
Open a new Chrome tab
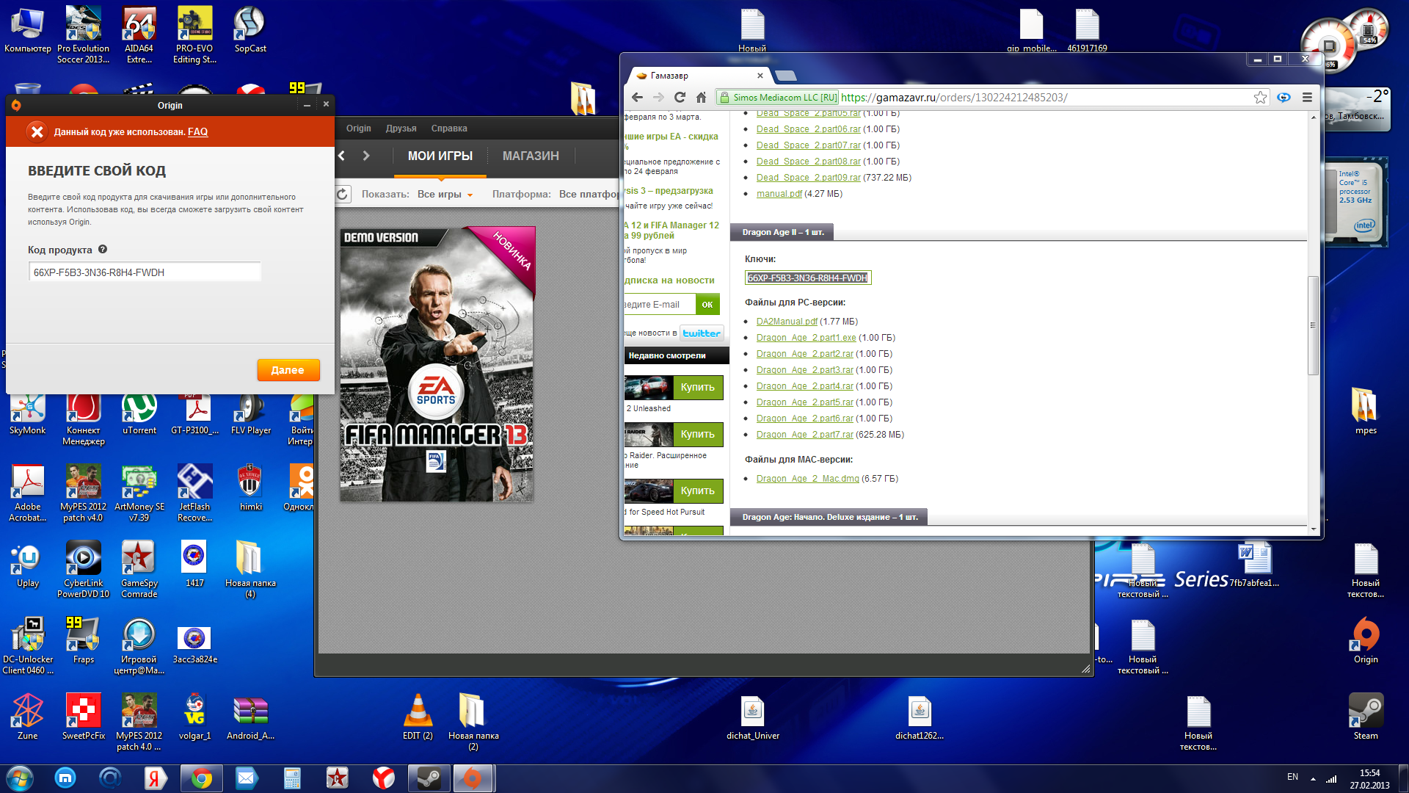click(x=785, y=75)
